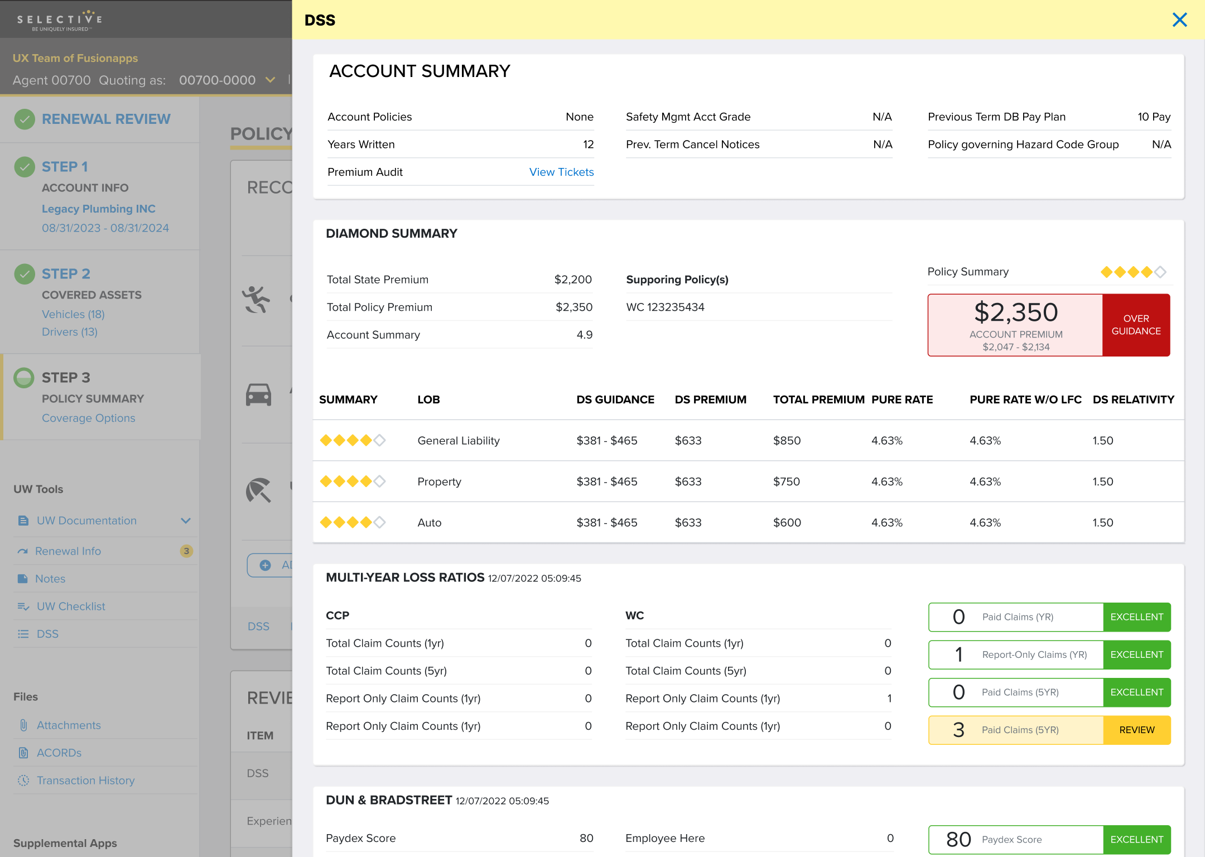The height and width of the screenshot is (857, 1205).
Task: Click the yellow REVIEW Paid Claims (5YR) card
Action: [x=1049, y=730]
